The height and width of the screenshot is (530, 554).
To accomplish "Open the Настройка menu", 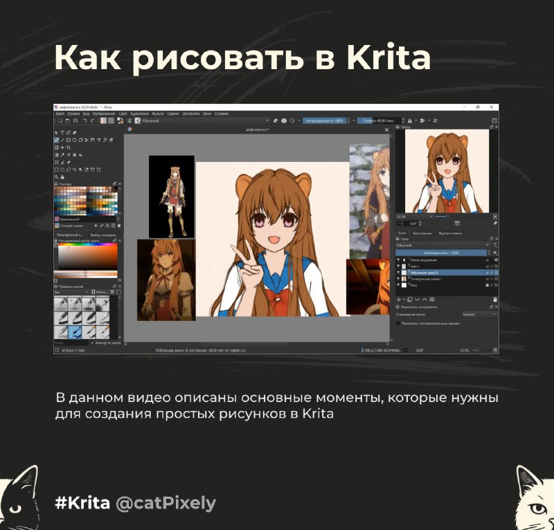I will [191, 113].
